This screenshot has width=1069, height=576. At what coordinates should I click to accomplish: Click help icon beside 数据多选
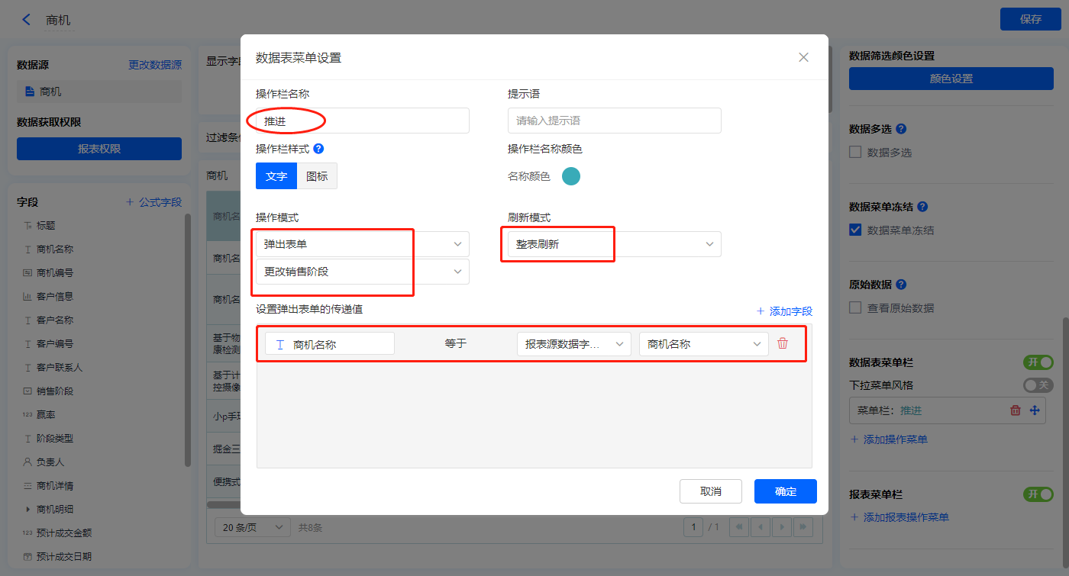[901, 129]
